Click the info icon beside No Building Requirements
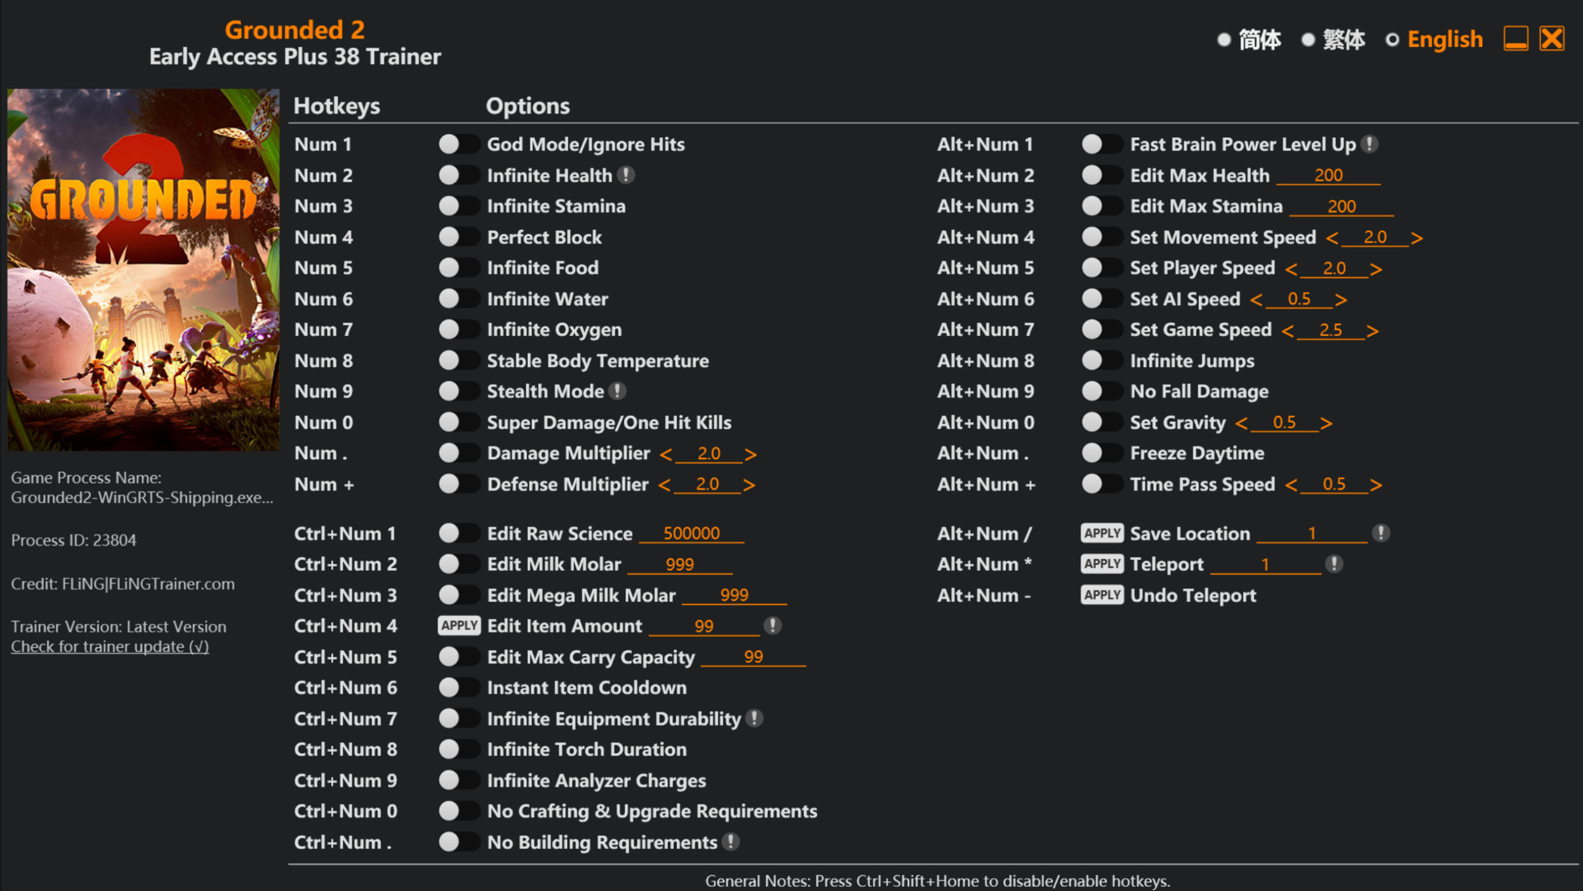1583x891 pixels. click(731, 842)
